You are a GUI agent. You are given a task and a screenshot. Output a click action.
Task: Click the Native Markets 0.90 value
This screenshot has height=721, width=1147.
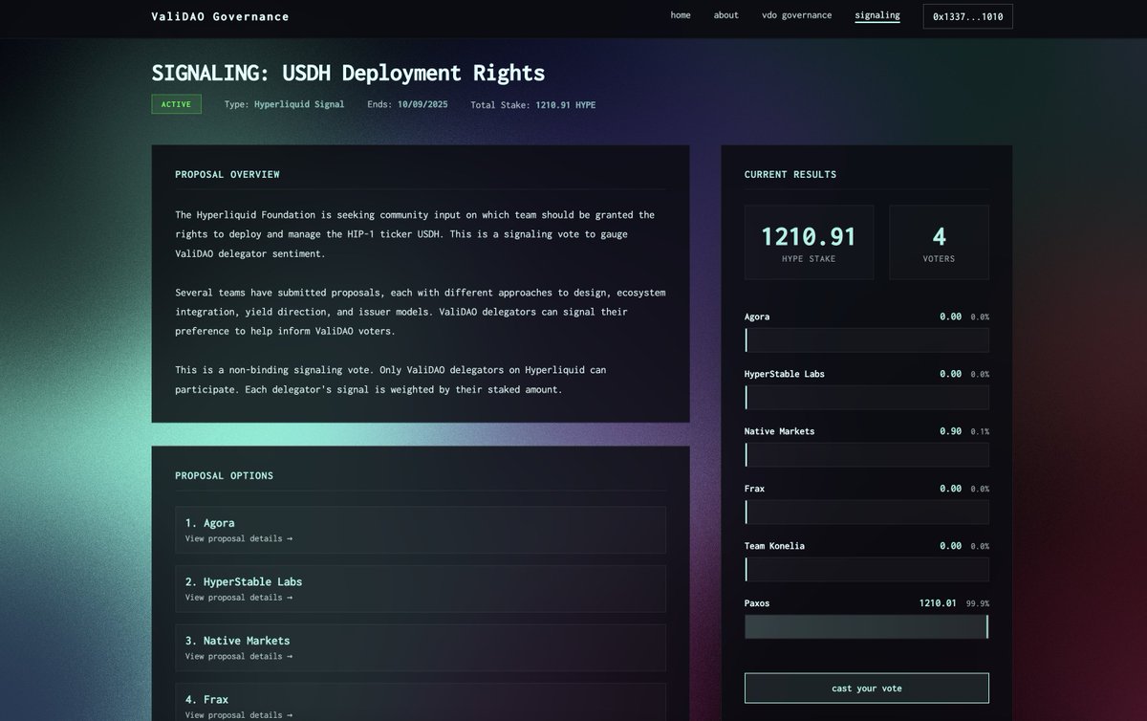click(950, 431)
